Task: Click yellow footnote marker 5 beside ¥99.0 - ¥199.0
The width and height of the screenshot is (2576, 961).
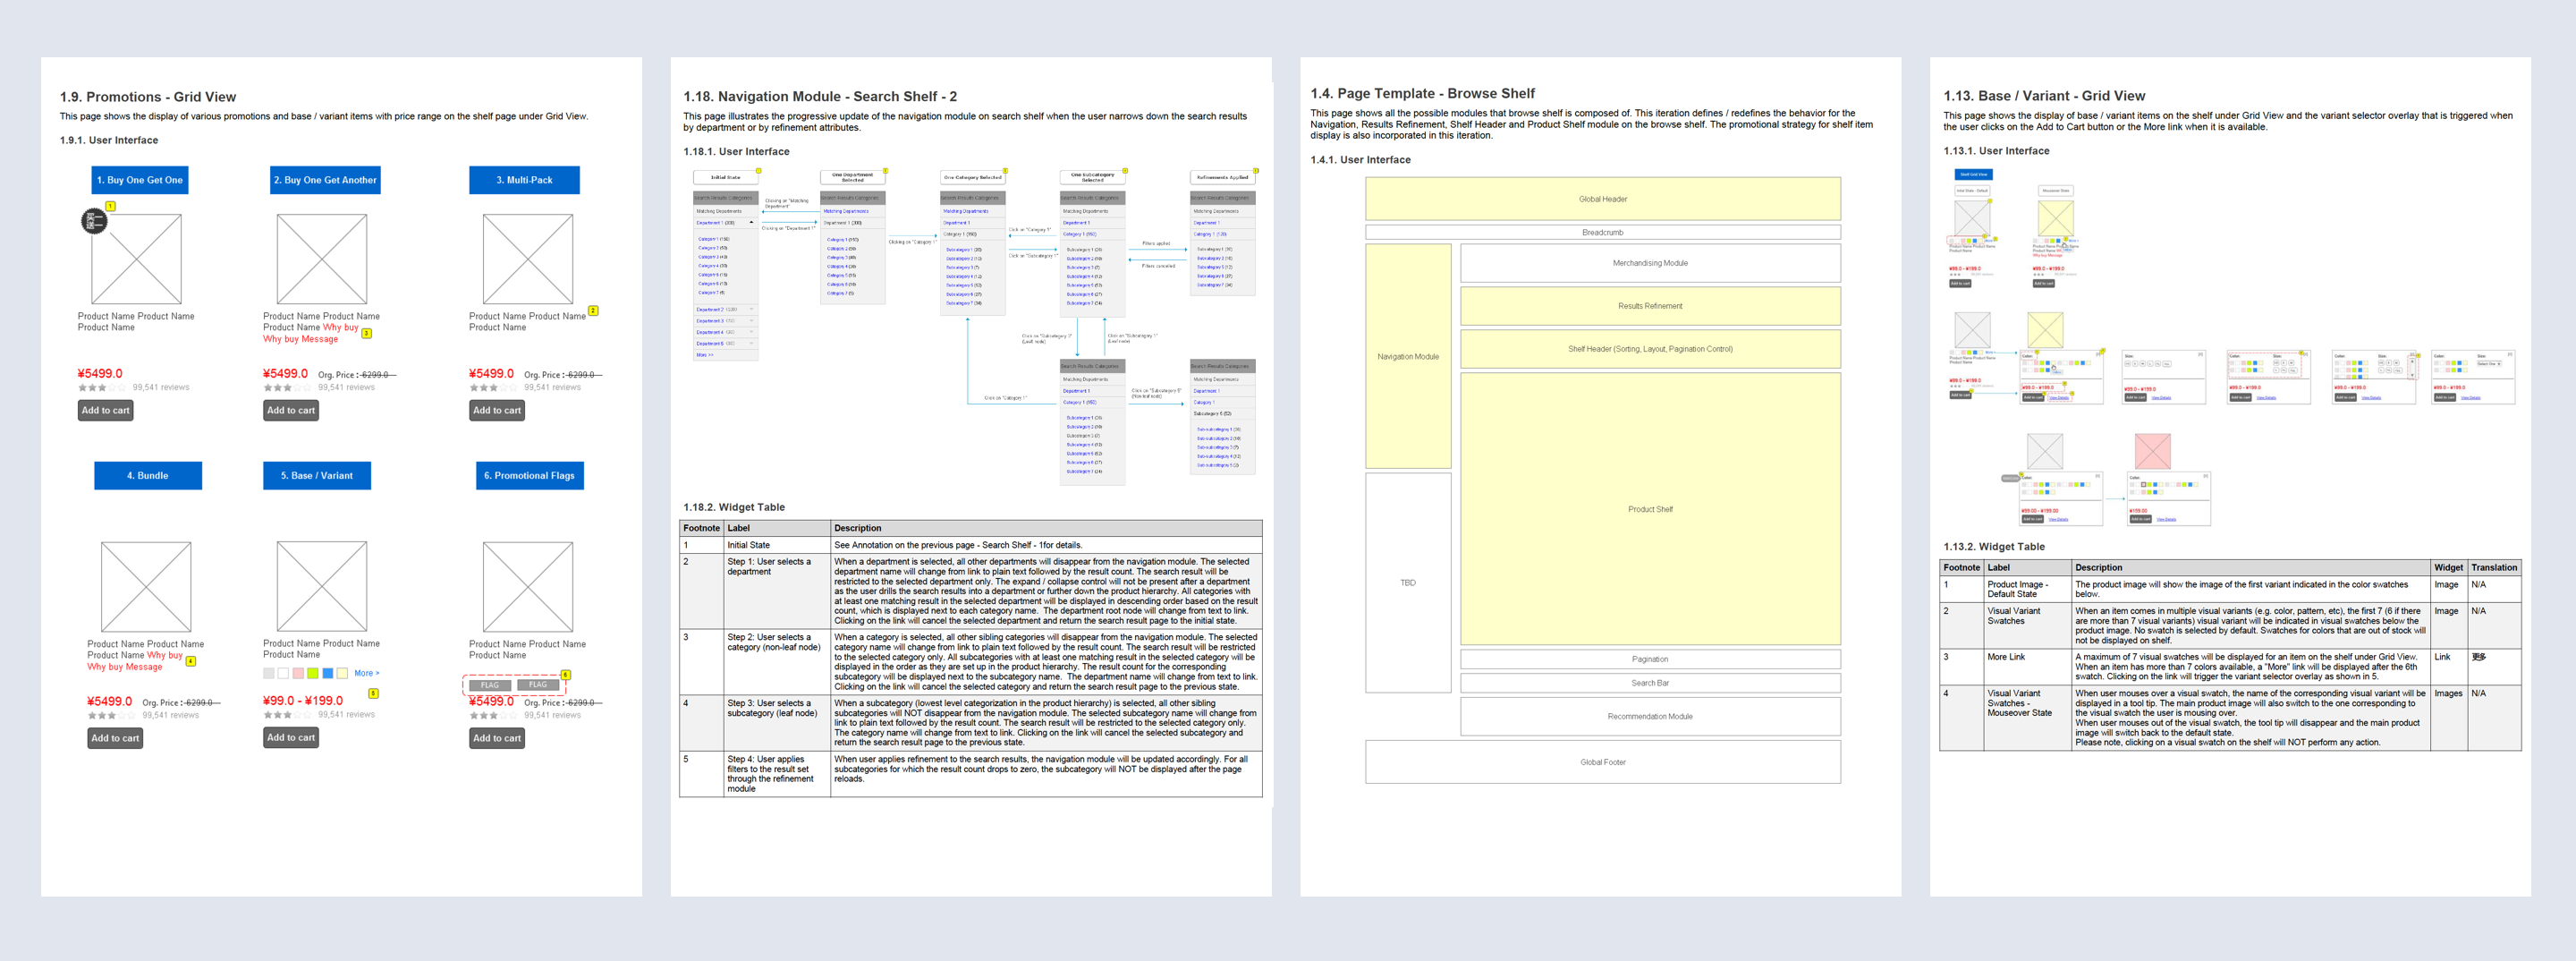Action: (373, 693)
